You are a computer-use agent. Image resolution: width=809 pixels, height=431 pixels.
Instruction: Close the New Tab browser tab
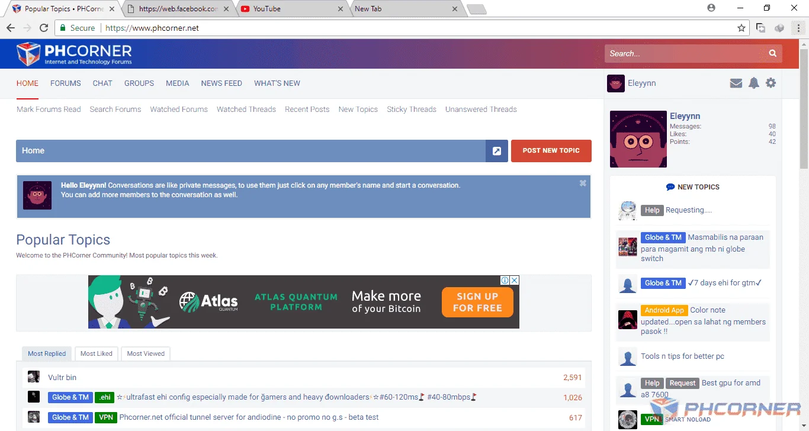[455, 9]
